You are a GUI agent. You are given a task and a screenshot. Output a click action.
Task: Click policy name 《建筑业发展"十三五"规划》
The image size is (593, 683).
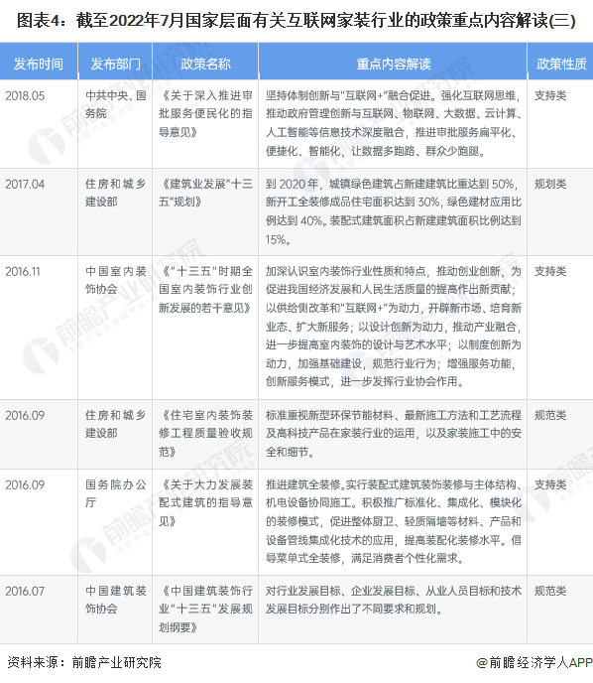pyautogui.click(x=205, y=193)
